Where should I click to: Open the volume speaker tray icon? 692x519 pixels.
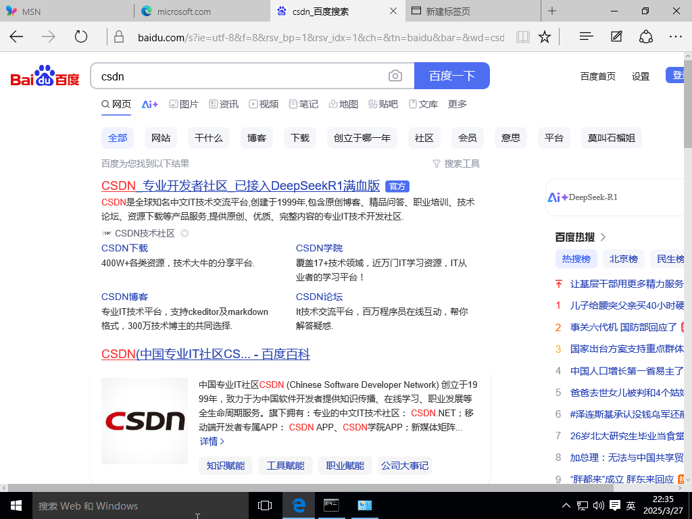[599, 505]
